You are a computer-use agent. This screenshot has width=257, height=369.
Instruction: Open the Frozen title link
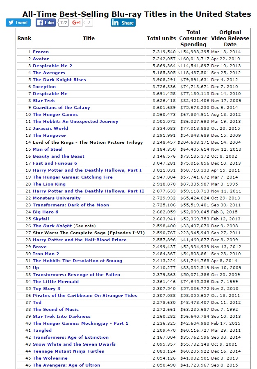pos(41,52)
